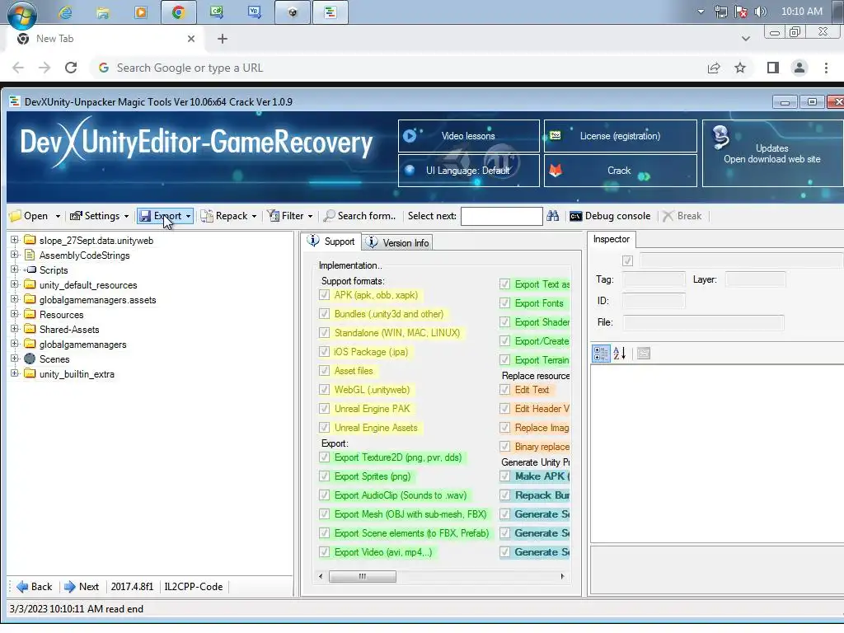Switch to the Support tab

coord(331,241)
